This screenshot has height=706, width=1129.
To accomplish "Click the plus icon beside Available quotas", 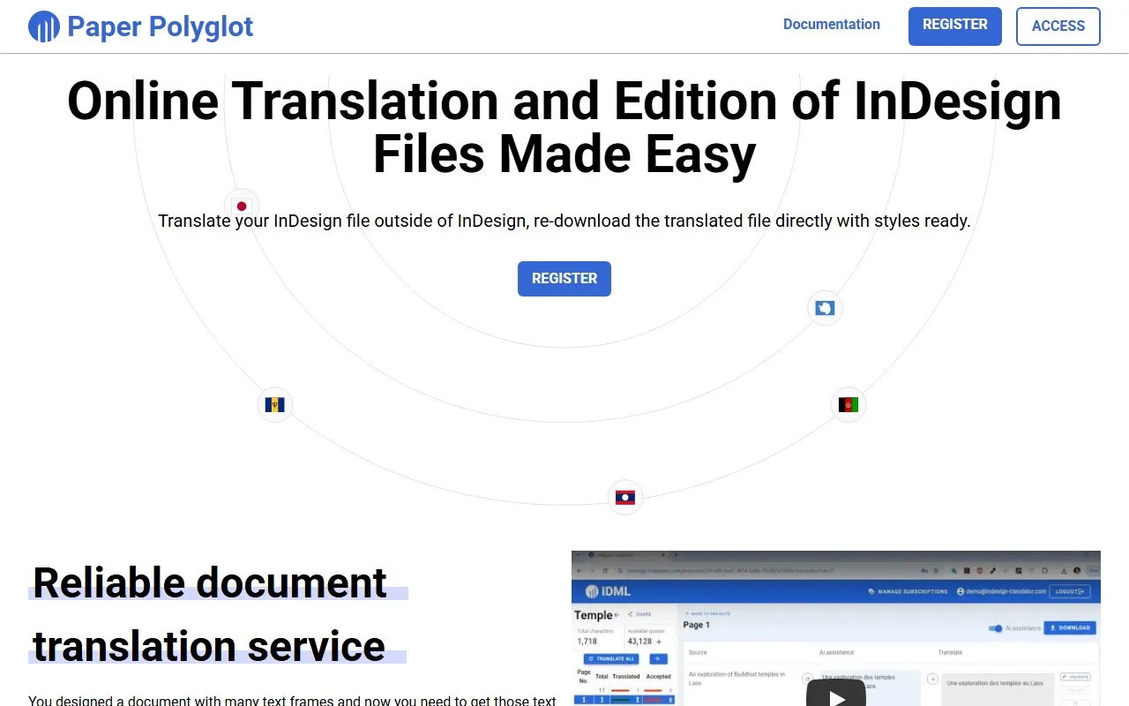I will [x=658, y=642].
